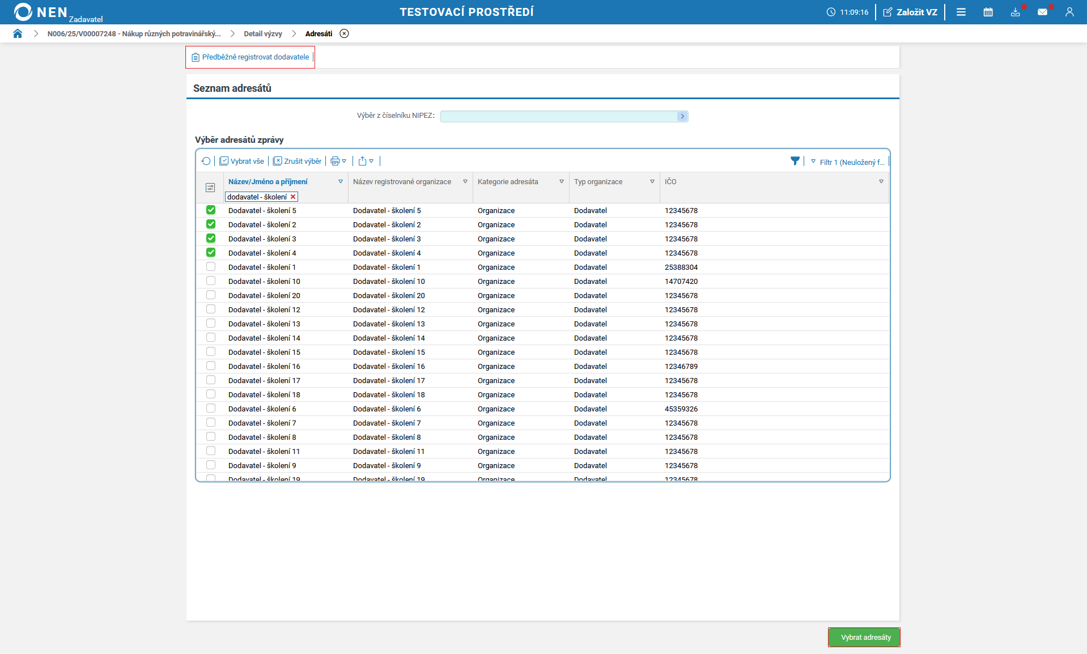
Task: Click the green Vybrat adresáty button
Action: point(864,638)
